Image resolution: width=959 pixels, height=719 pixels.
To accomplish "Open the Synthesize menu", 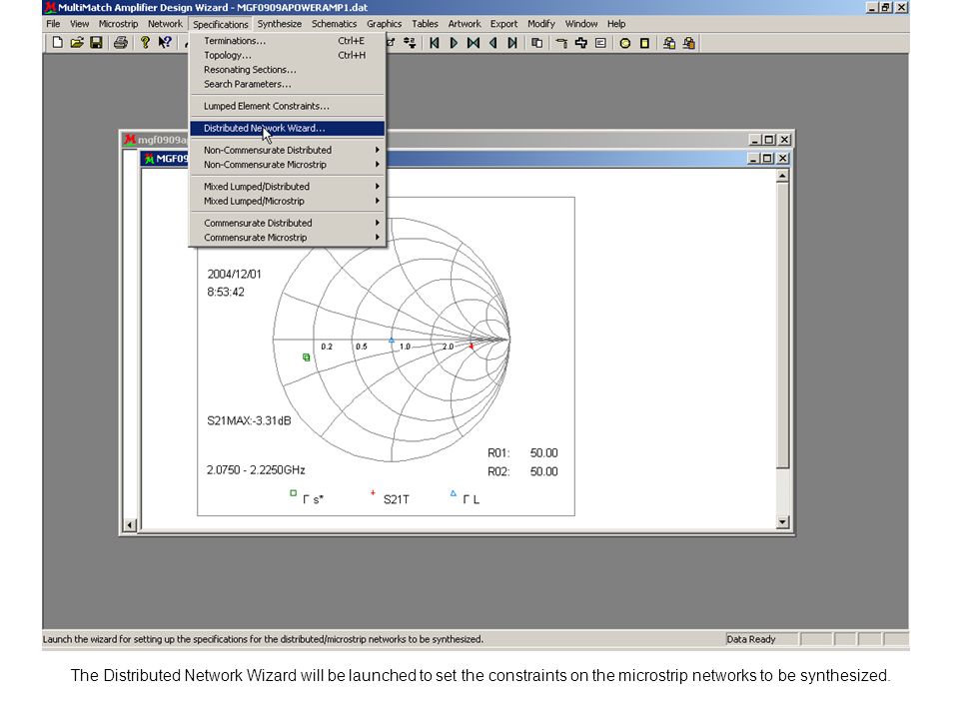I will click(280, 24).
